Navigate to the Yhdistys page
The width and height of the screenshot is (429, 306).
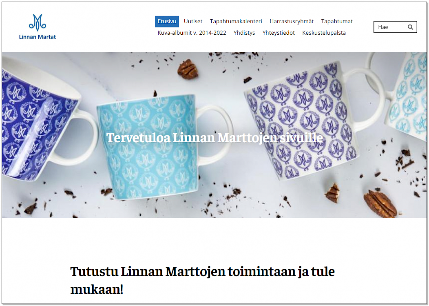[244, 33]
